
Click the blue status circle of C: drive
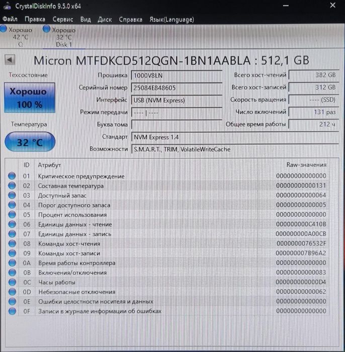pyautogui.click(x=4, y=29)
